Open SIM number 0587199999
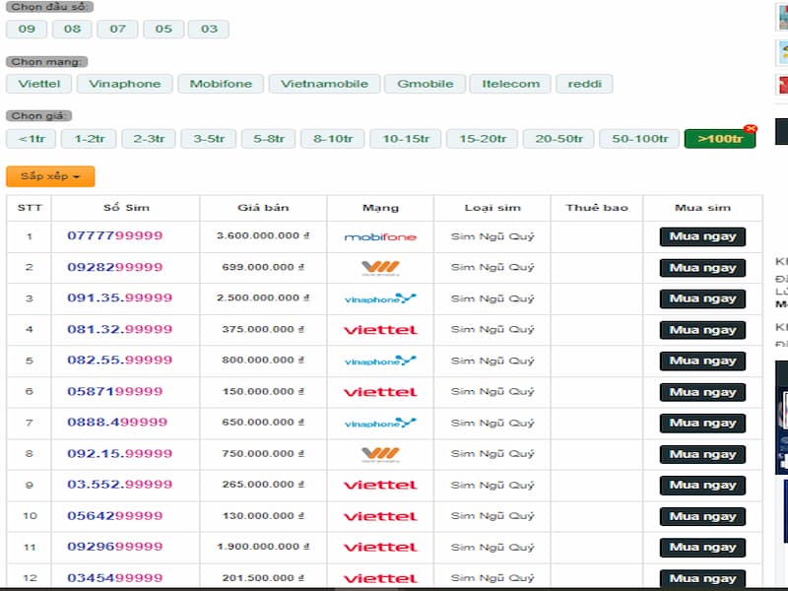This screenshot has height=591, width=788. click(114, 391)
